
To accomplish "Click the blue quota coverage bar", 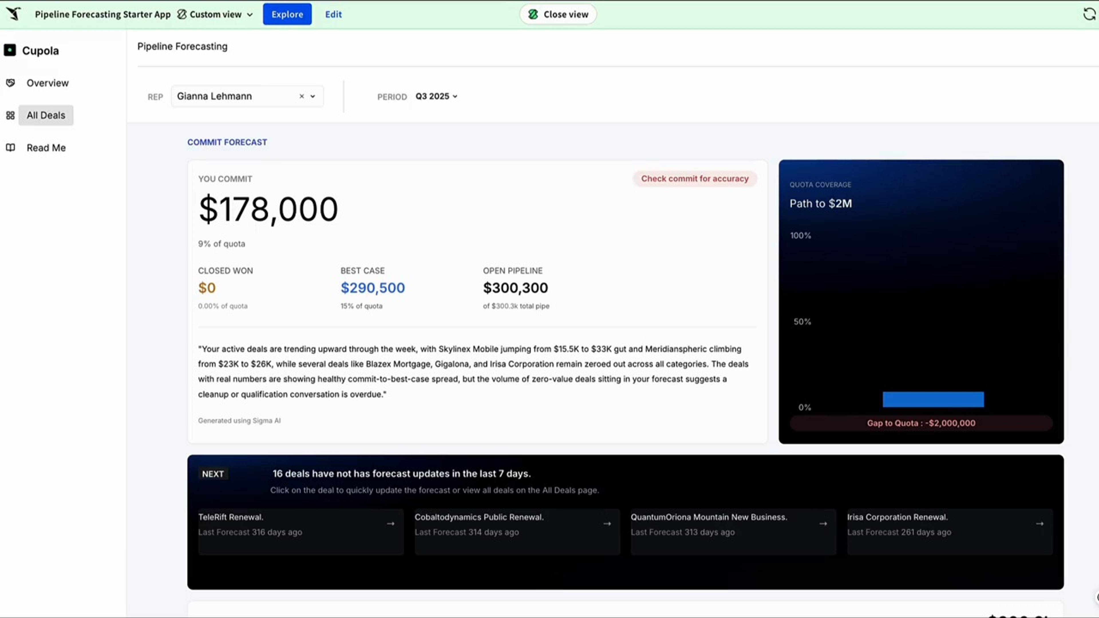I will (x=933, y=399).
